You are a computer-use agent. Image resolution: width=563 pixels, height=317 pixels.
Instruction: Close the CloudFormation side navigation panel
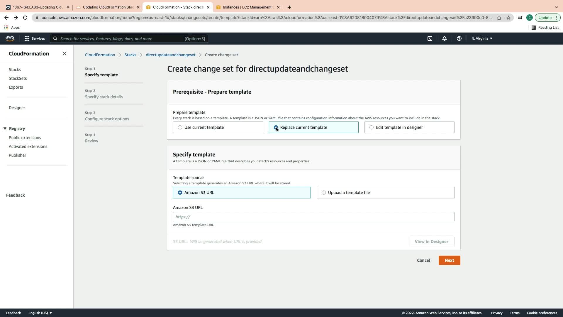pyautogui.click(x=65, y=53)
